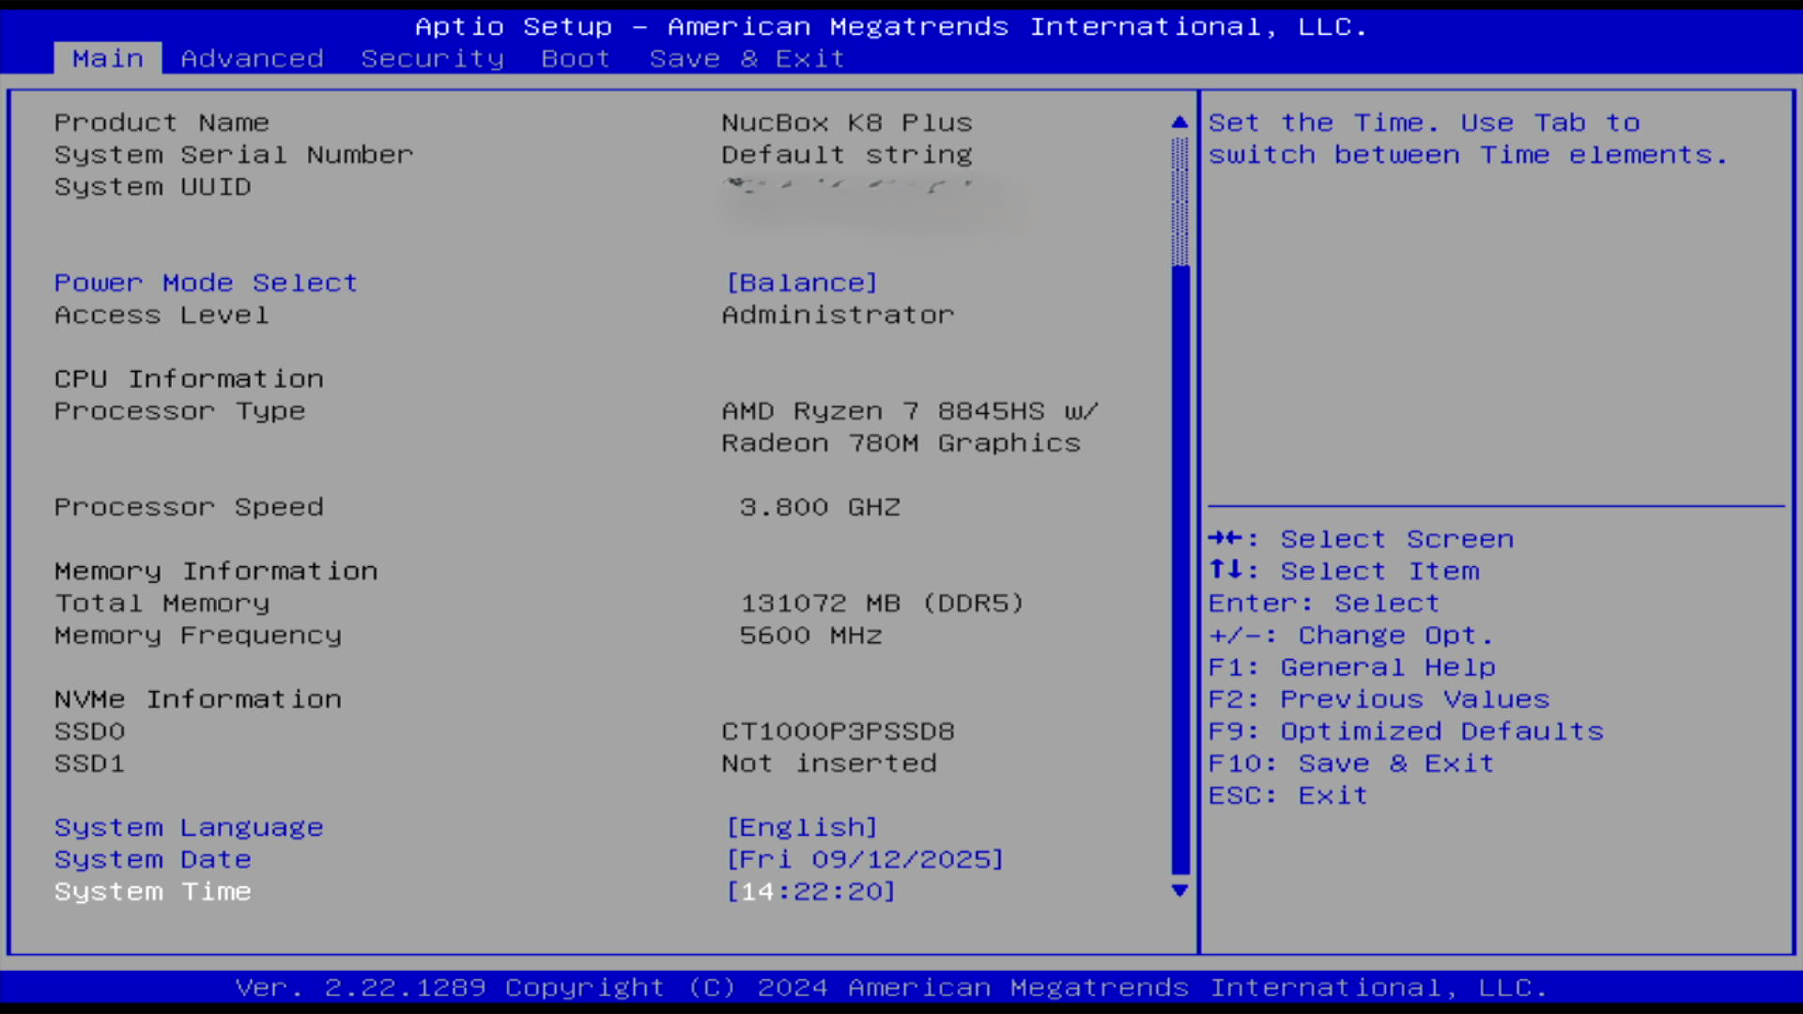Click the F10 Save & Exit hint
1803x1014 pixels.
pyautogui.click(x=1350, y=763)
